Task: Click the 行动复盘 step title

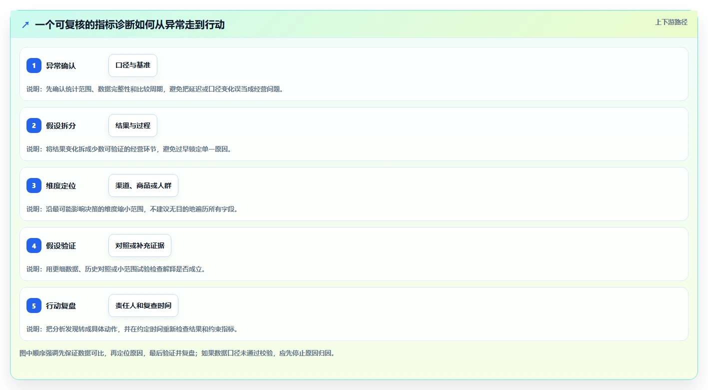Action: 61,305
